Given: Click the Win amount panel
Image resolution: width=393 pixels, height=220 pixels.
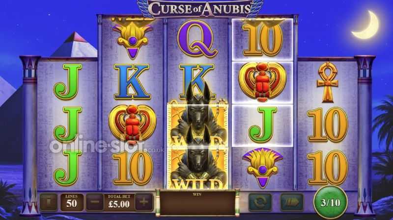Looking at the screenshot, I should pyautogui.click(x=197, y=202).
